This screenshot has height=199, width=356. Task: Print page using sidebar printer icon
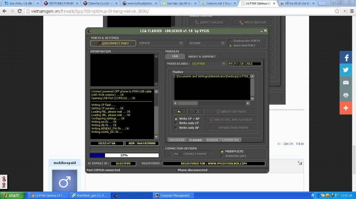(346, 95)
